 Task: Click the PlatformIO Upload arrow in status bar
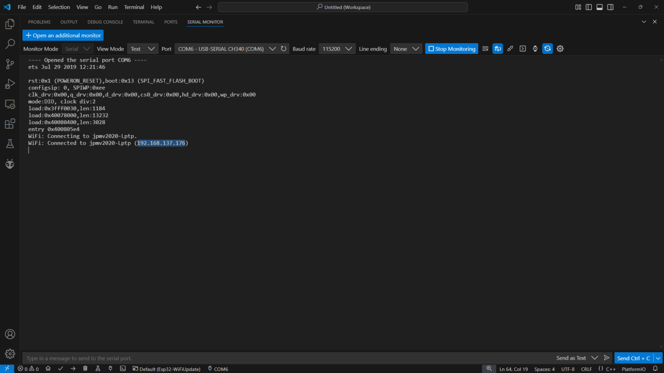[x=73, y=369]
